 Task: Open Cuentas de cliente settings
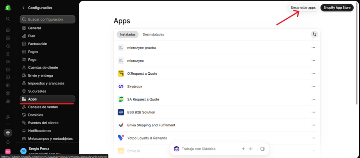48,68
